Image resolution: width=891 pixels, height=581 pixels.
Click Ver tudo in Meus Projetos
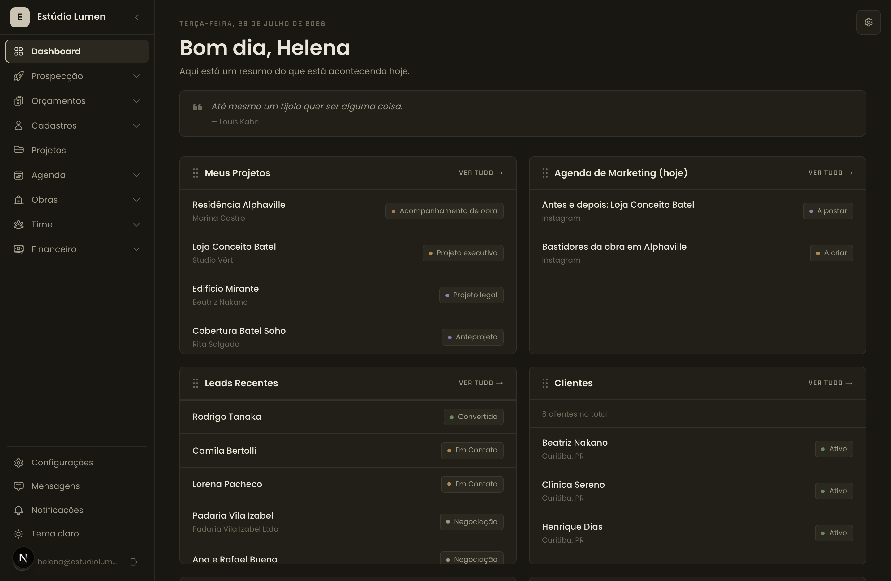[481, 173]
